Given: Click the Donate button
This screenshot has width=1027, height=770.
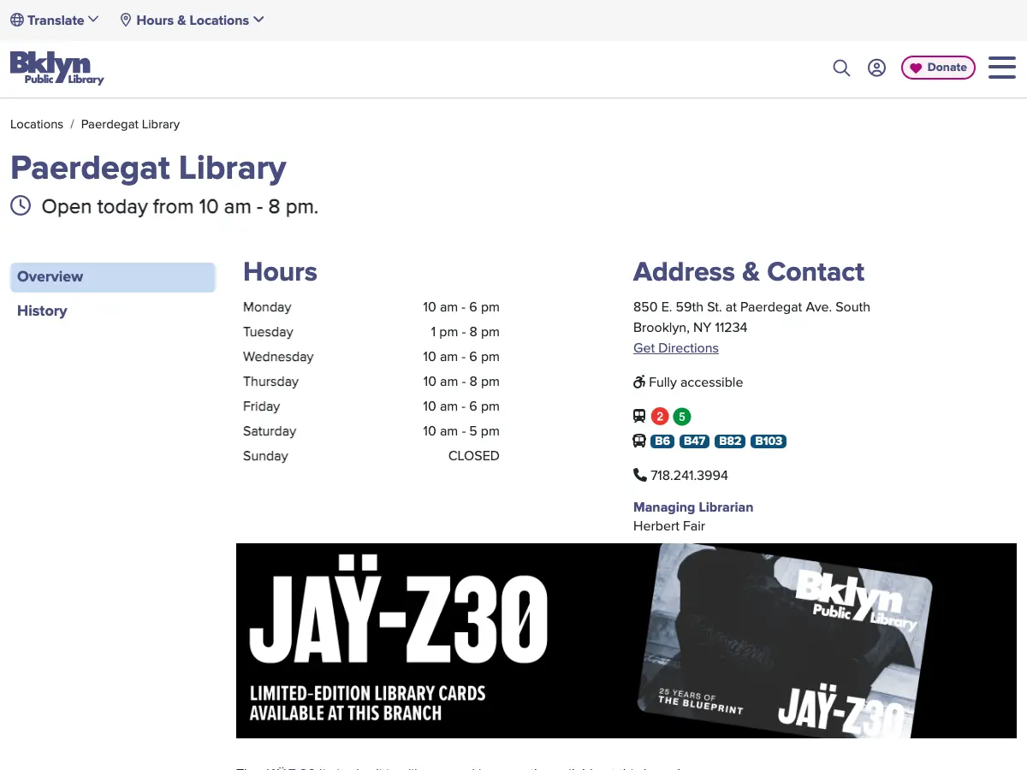Looking at the screenshot, I should [x=938, y=68].
